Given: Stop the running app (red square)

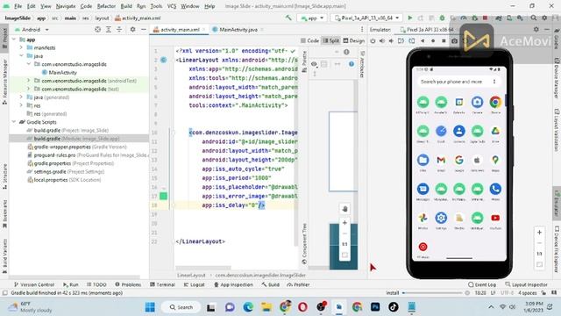Looking at the screenshot, I should tap(485, 18).
